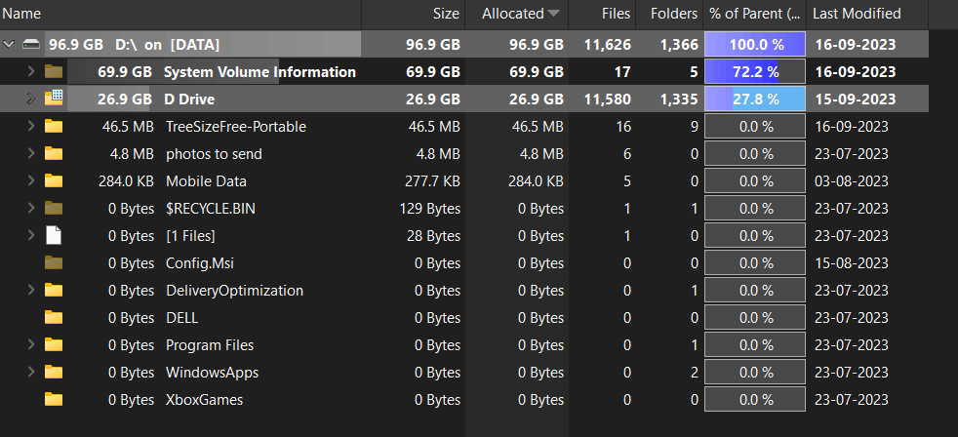Image resolution: width=958 pixels, height=437 pixels.
Task: Click the 277.7 KB size value
Action: coord(432,180)
